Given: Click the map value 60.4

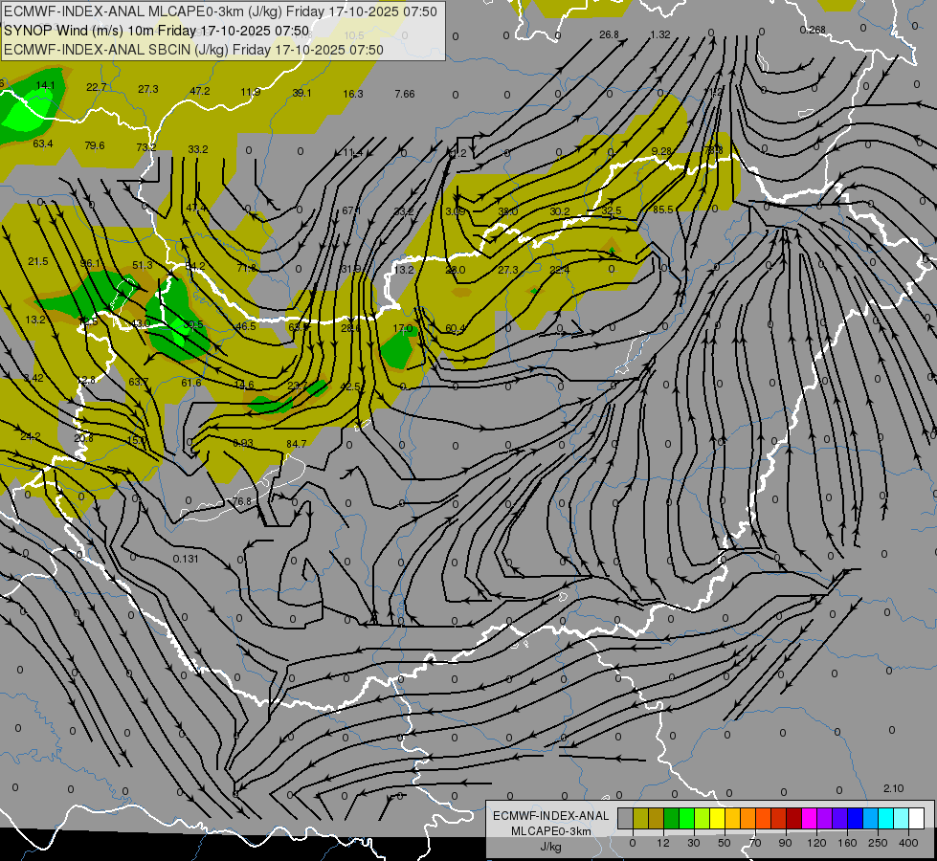Looking at the screenshot, I should [456, 328].
